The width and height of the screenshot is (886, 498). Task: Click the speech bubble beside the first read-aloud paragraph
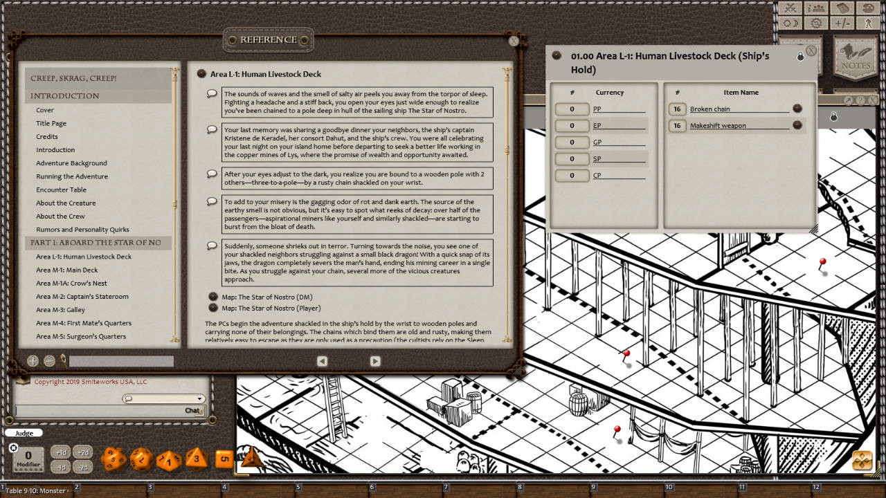(x=211, y=93)
